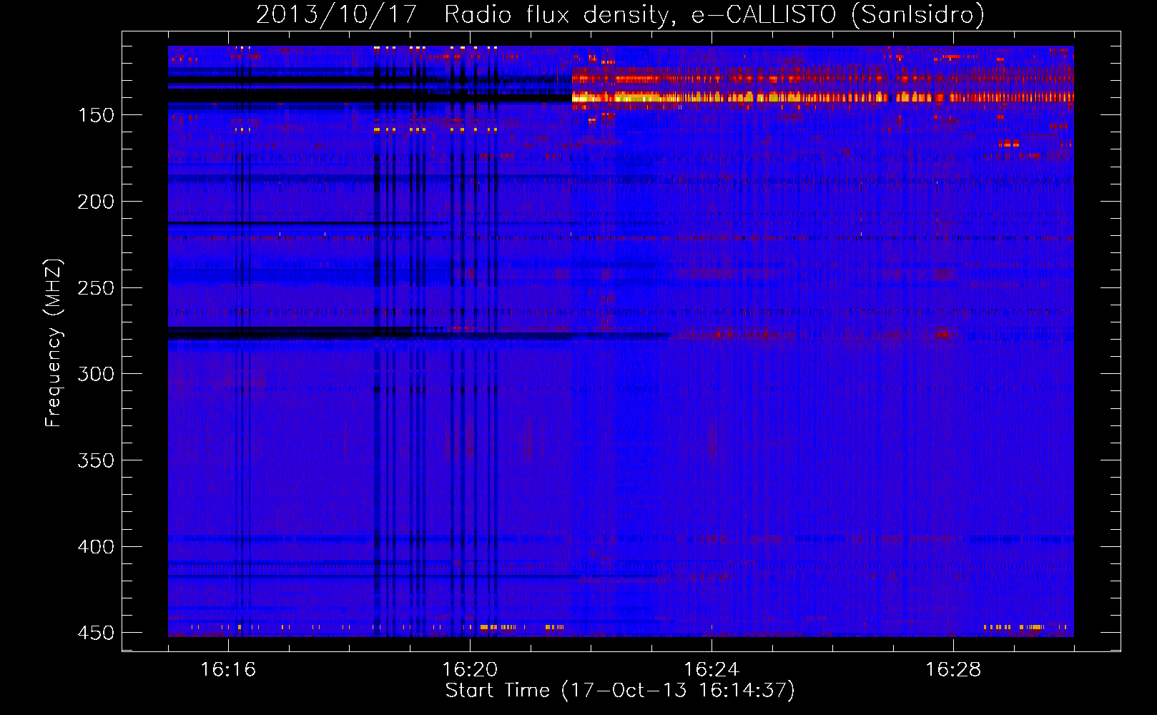Click the "Start Time (17-Oct-13 16:14:37)" label
1157x715 pixels.
620,691
